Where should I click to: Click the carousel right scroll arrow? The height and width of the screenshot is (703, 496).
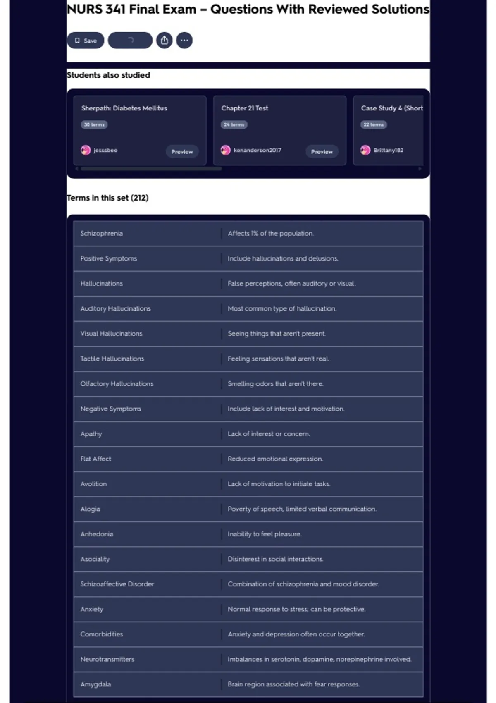(420, 169)
